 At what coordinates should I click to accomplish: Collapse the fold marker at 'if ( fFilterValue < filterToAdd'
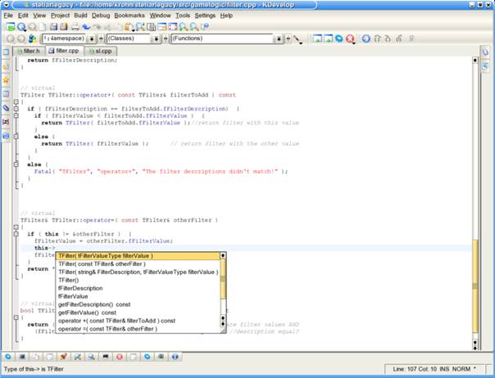coord(16,115)
